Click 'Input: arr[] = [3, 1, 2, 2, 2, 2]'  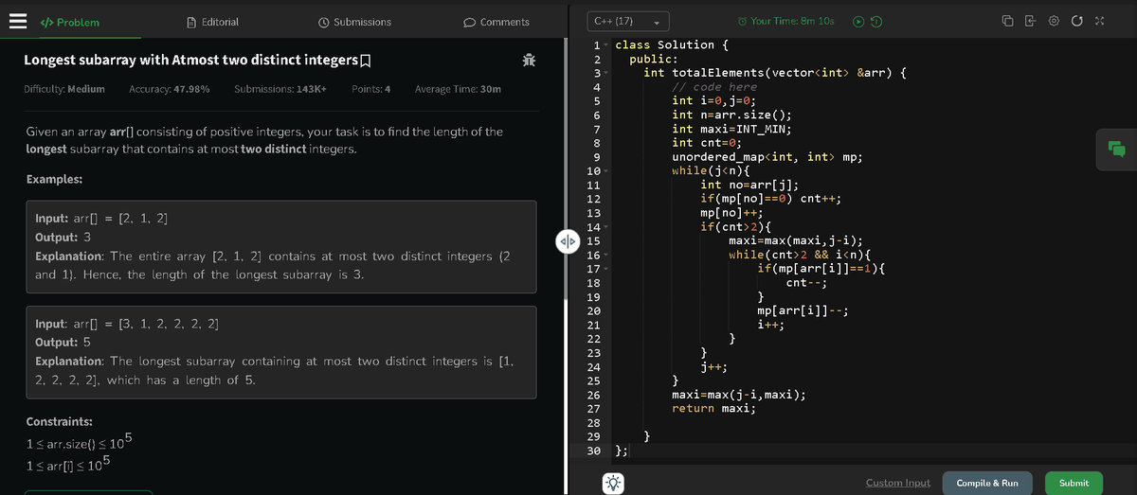tap(127, 324)
